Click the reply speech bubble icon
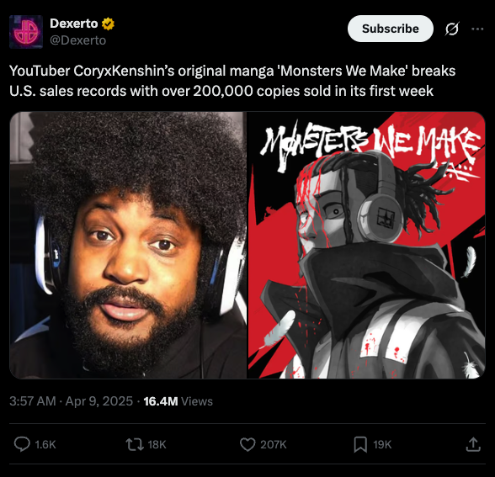 coord(22,444)
